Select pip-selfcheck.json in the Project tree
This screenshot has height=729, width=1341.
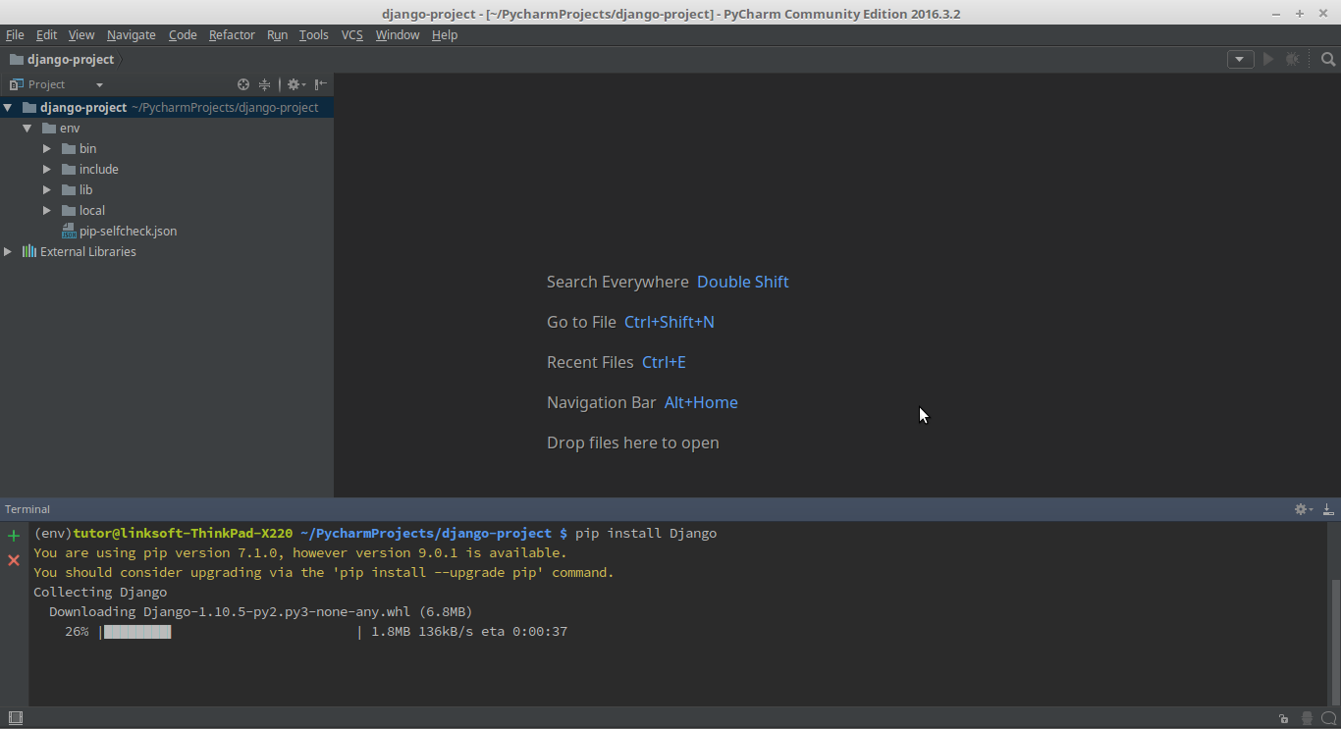coord(128,231)
